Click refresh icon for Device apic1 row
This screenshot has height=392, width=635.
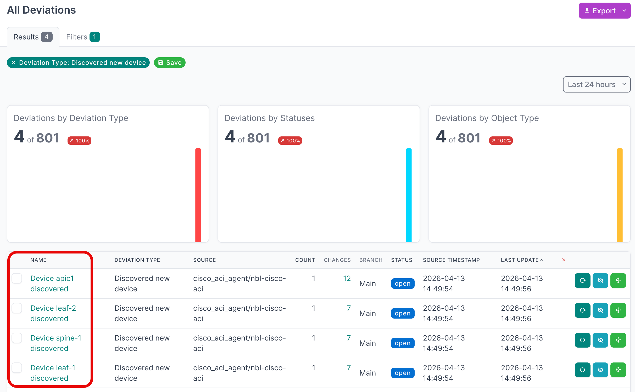point(582,280)
